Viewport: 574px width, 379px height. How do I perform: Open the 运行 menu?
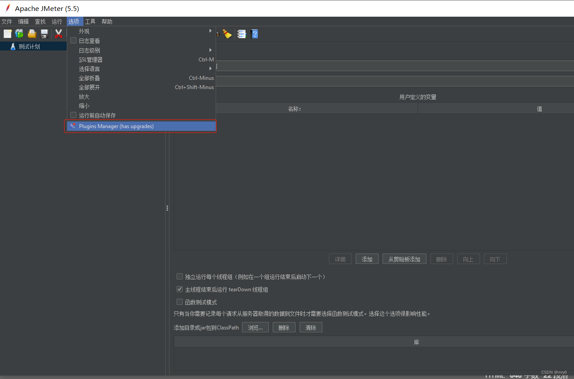(x=57, y=21)
